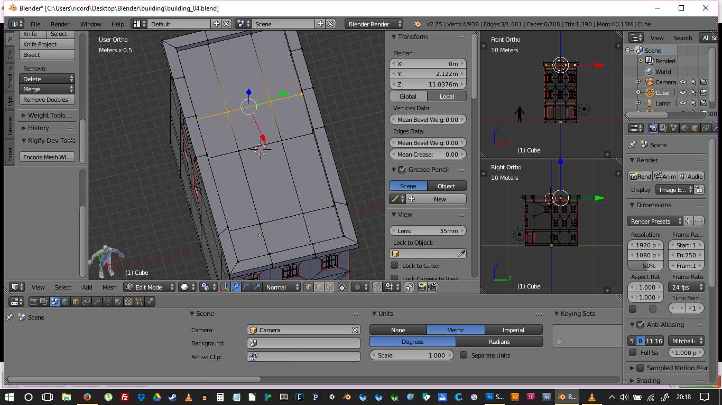This screenshot has height=405, width=722.
Task: Hide the Cube object with eye icon
Action: tap(683, 93)
